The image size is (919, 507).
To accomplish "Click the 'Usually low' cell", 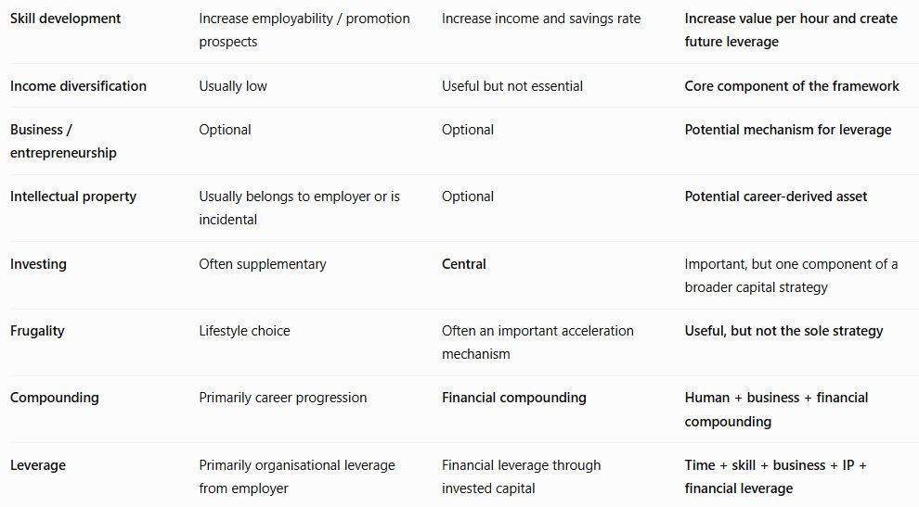I will point(233,86).
